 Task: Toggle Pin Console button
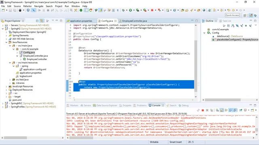click(x=241, y=110)
